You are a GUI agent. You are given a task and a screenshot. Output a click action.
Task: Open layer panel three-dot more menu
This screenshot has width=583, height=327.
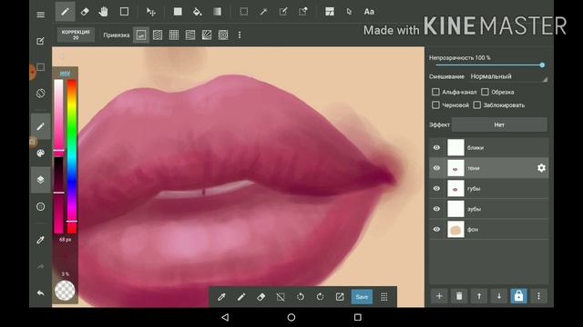pyautogui.click(x=538, y=296)
